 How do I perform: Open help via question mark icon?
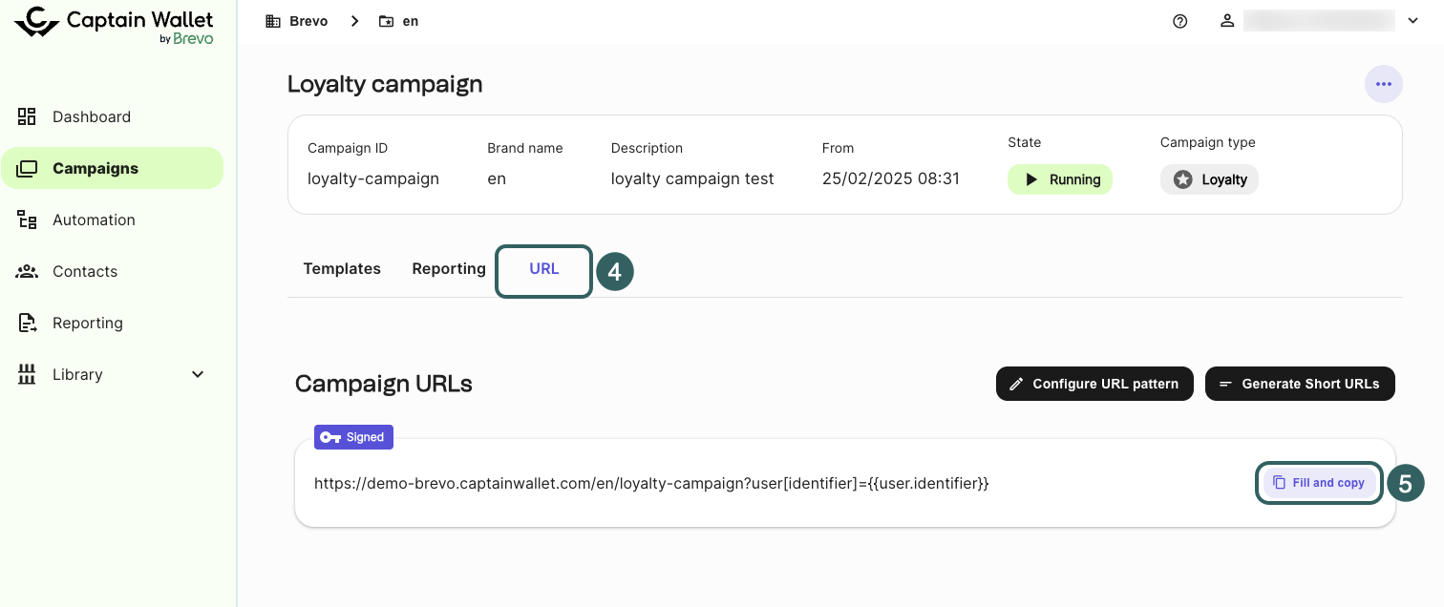pos(1179,21)
